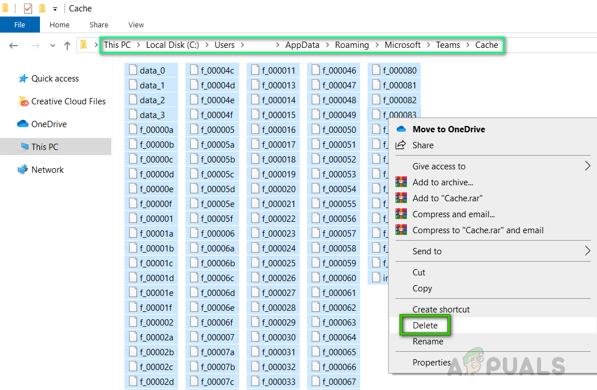Click the Quick access star icon
The image size is (597, 390).
click(x=23, y=79)
